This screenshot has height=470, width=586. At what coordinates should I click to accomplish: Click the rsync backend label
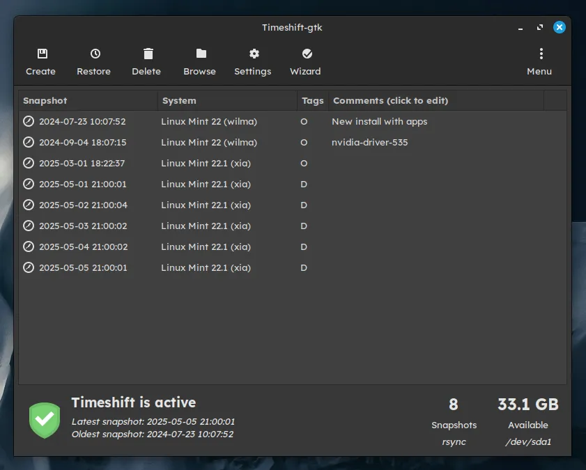[x=454, y=441]
